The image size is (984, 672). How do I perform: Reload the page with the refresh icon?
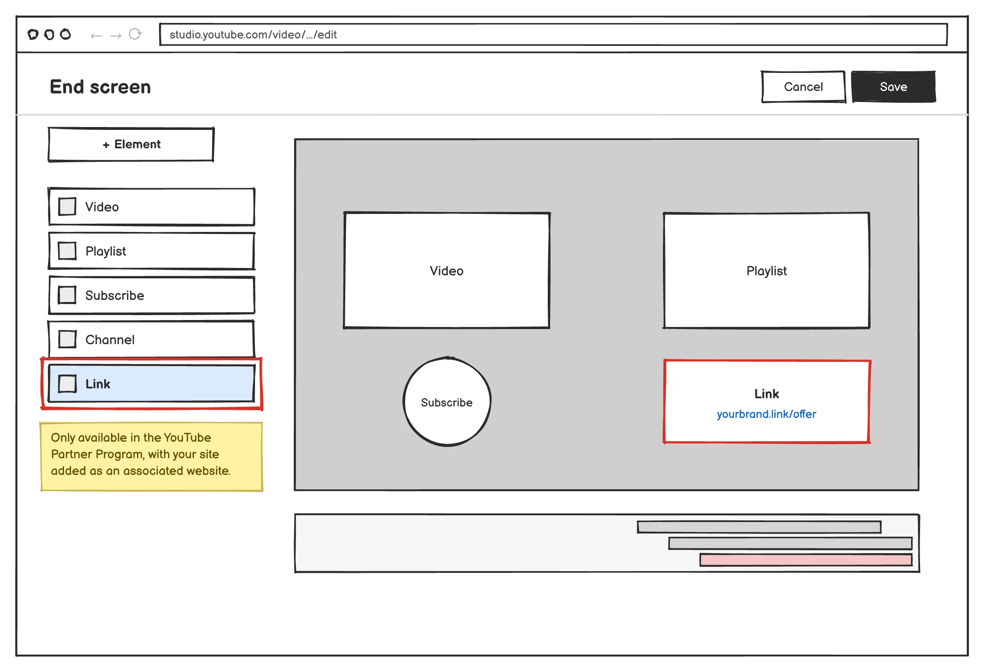click(135, 34)
